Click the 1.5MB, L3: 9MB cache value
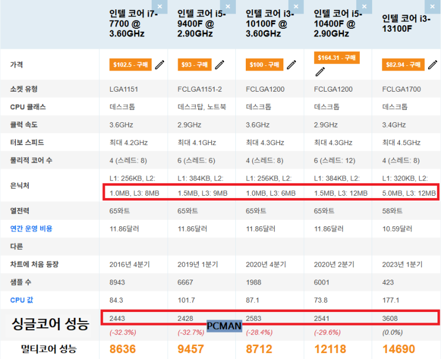 tap(202, 193)
